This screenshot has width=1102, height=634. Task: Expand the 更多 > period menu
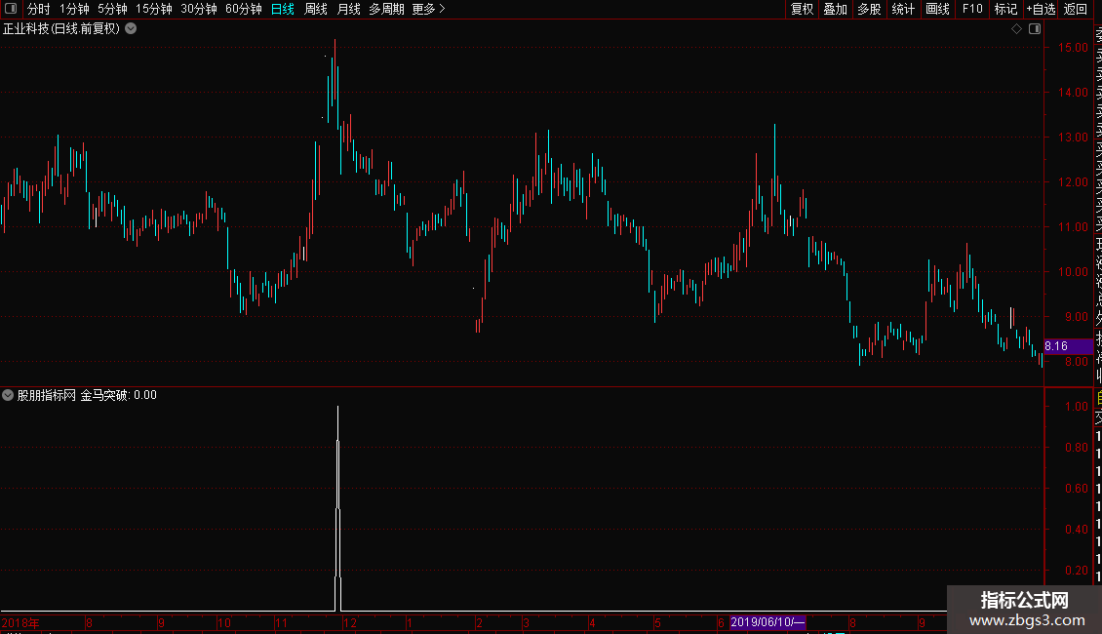(x=429, y=9)
